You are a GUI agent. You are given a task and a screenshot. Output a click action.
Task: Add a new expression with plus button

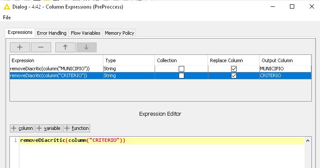click(x=20, y=47)
